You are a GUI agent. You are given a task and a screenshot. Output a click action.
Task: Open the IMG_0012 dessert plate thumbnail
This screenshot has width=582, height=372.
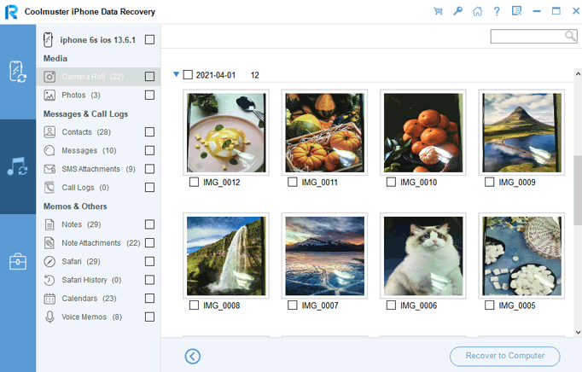point(226,132)
